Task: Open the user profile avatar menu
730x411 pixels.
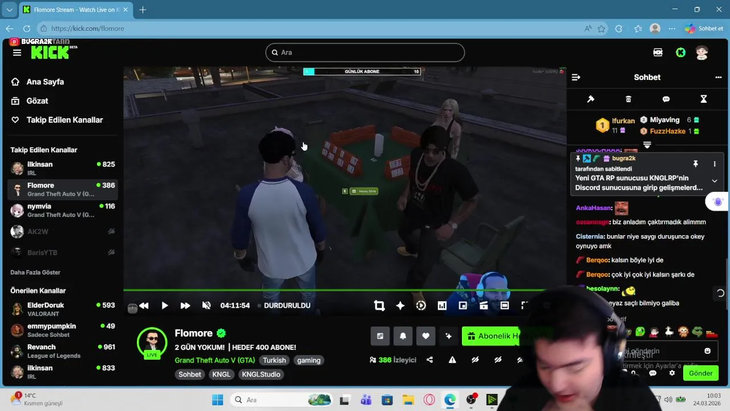Action: [x=702, y=53]
